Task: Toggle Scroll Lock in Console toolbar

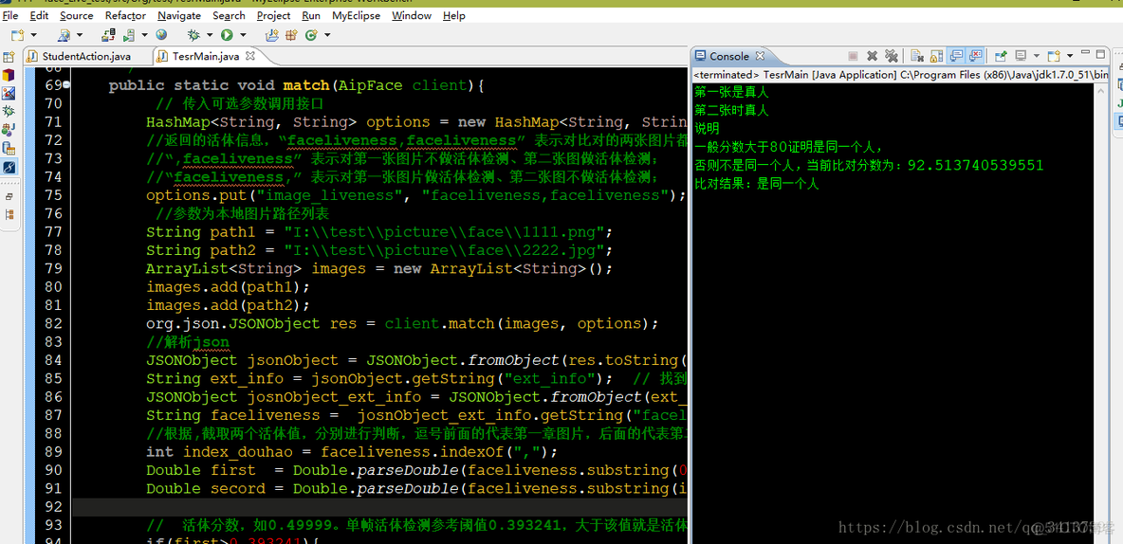Action: click(936, 56)
